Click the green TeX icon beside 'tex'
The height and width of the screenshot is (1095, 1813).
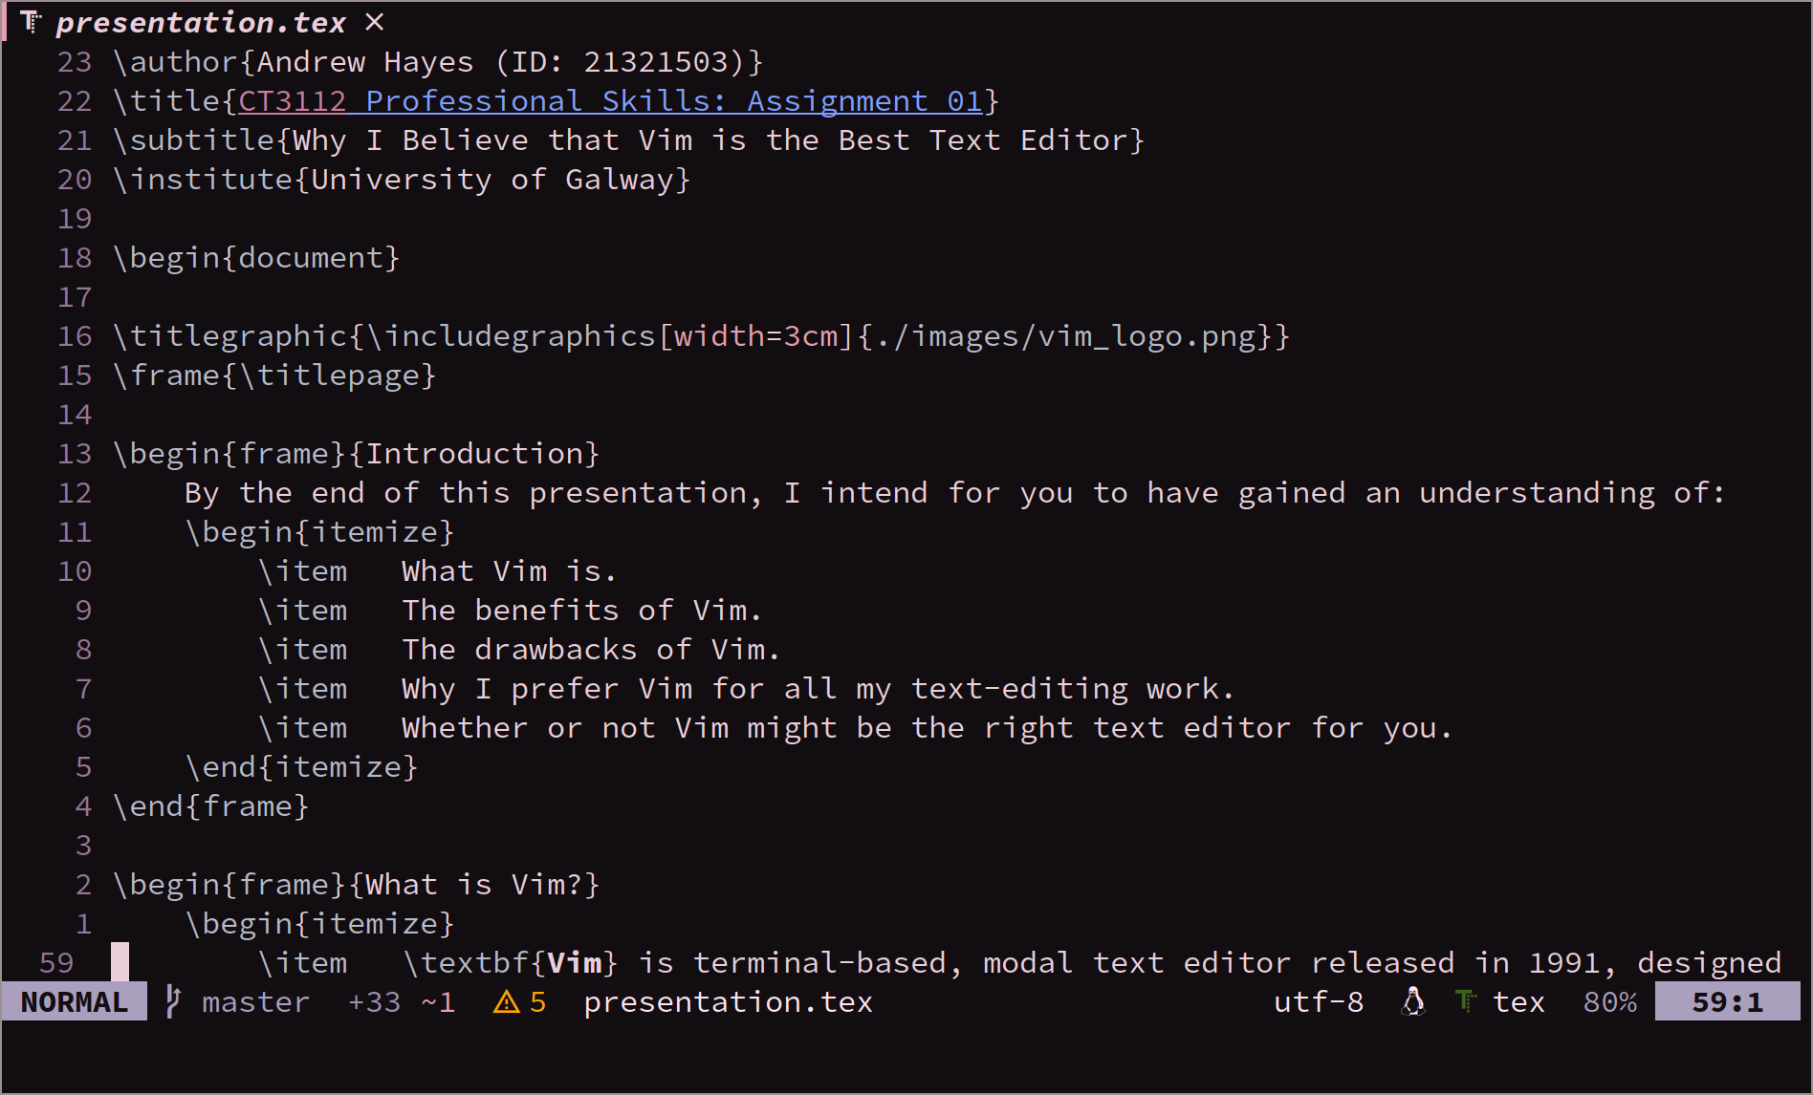(1465, 1001)
